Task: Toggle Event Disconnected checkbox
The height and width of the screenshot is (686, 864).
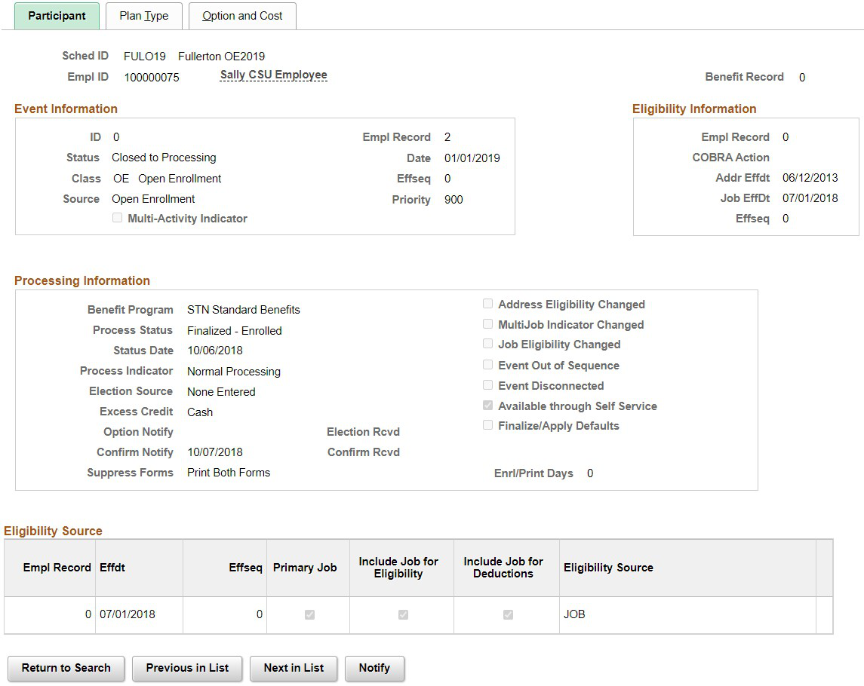Action: [x=487, y=385]
